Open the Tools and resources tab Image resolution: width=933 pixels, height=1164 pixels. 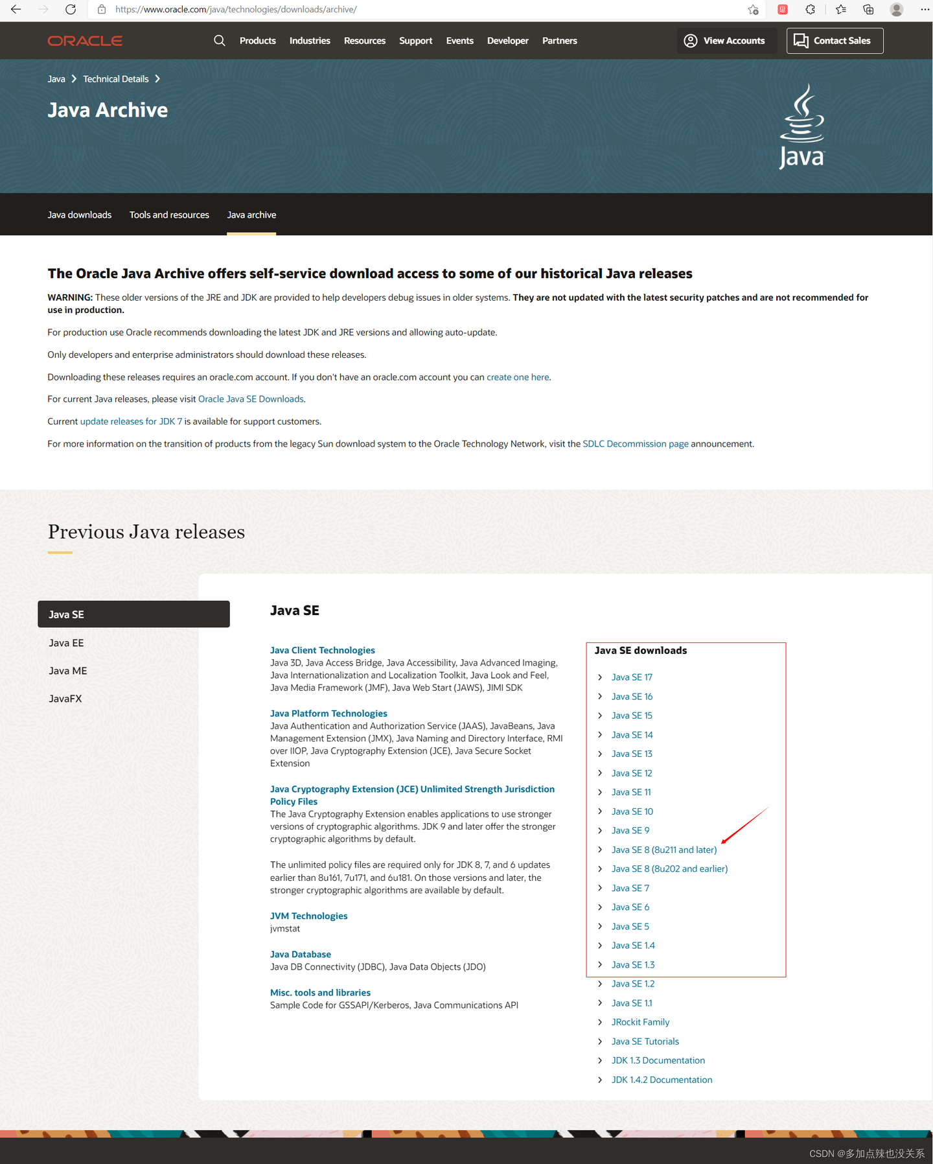point(169,215)
